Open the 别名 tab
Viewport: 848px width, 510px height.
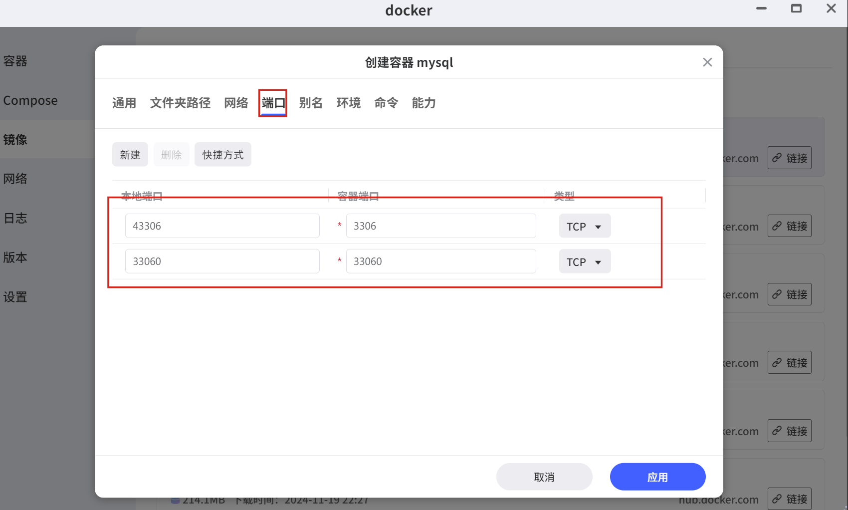coord(311,103)
